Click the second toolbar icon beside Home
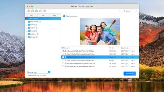 tap(33, 11)
